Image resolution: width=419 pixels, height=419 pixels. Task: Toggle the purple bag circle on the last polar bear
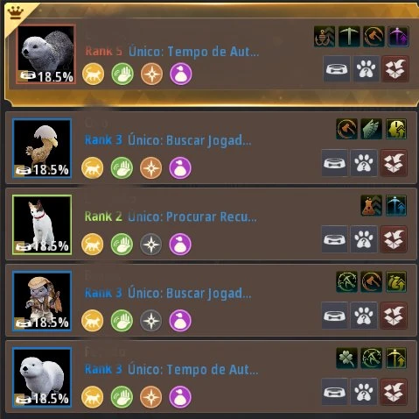[180, 397]
